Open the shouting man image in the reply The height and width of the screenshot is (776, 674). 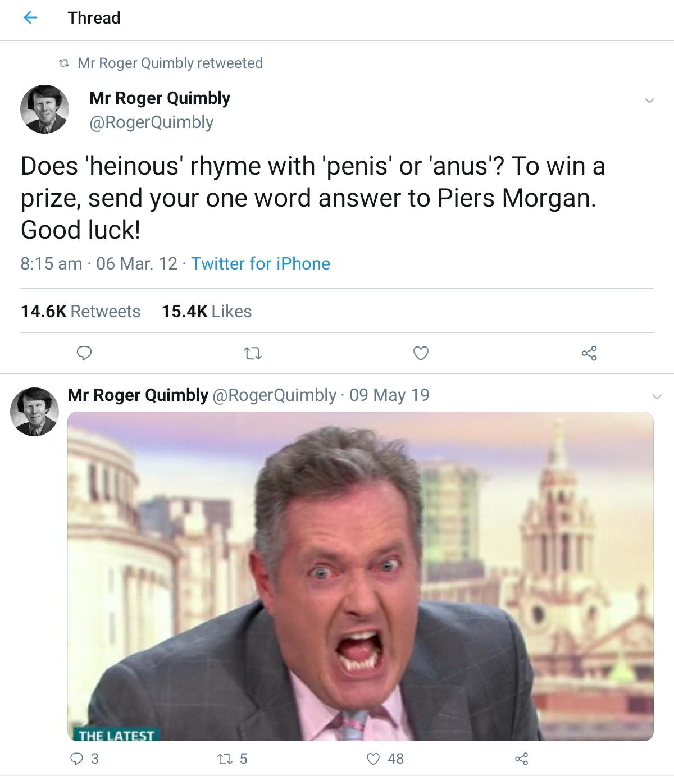pos(360,576)
